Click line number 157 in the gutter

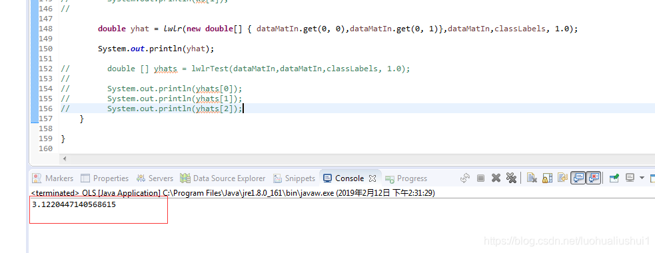click(x=45, y=119)
